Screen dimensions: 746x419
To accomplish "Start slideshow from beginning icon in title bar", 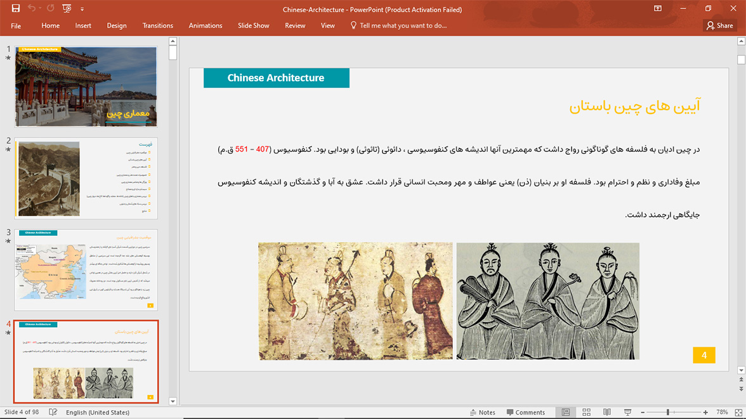I will [x=67, y=9].
